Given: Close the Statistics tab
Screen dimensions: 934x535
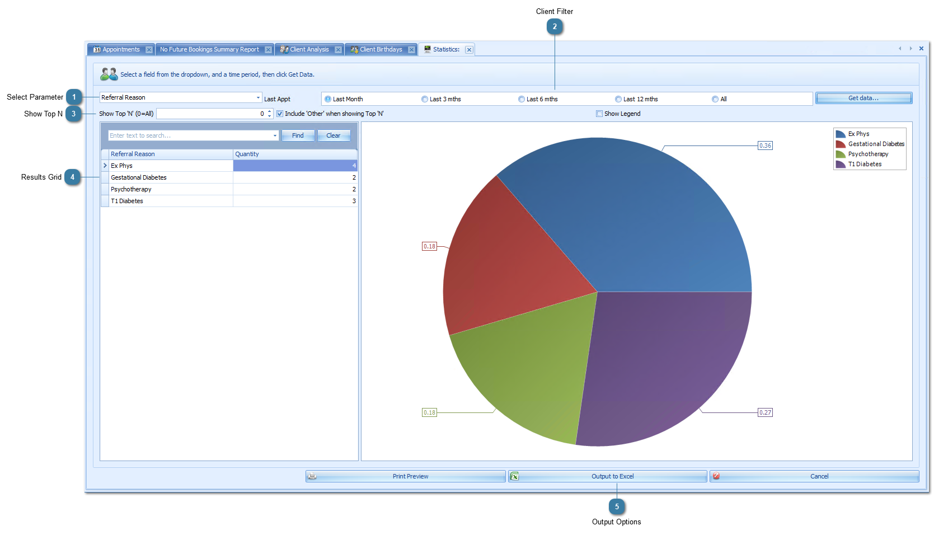Looking at the screenshot, I should pyautogui.click(x=469, y=50).
